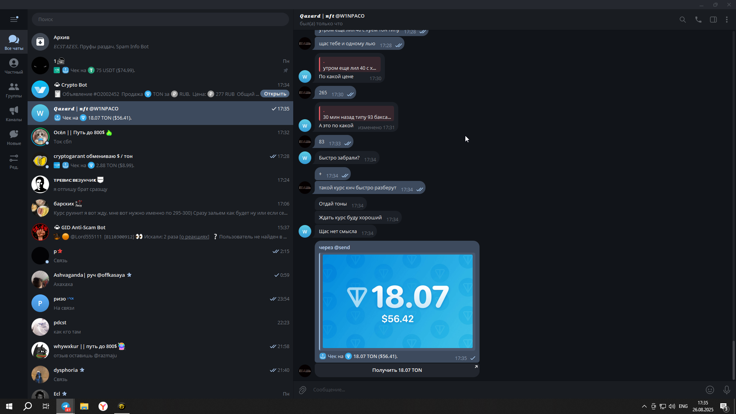Click the 'Получить 18.07 TON' button

[x=397, y=370]
